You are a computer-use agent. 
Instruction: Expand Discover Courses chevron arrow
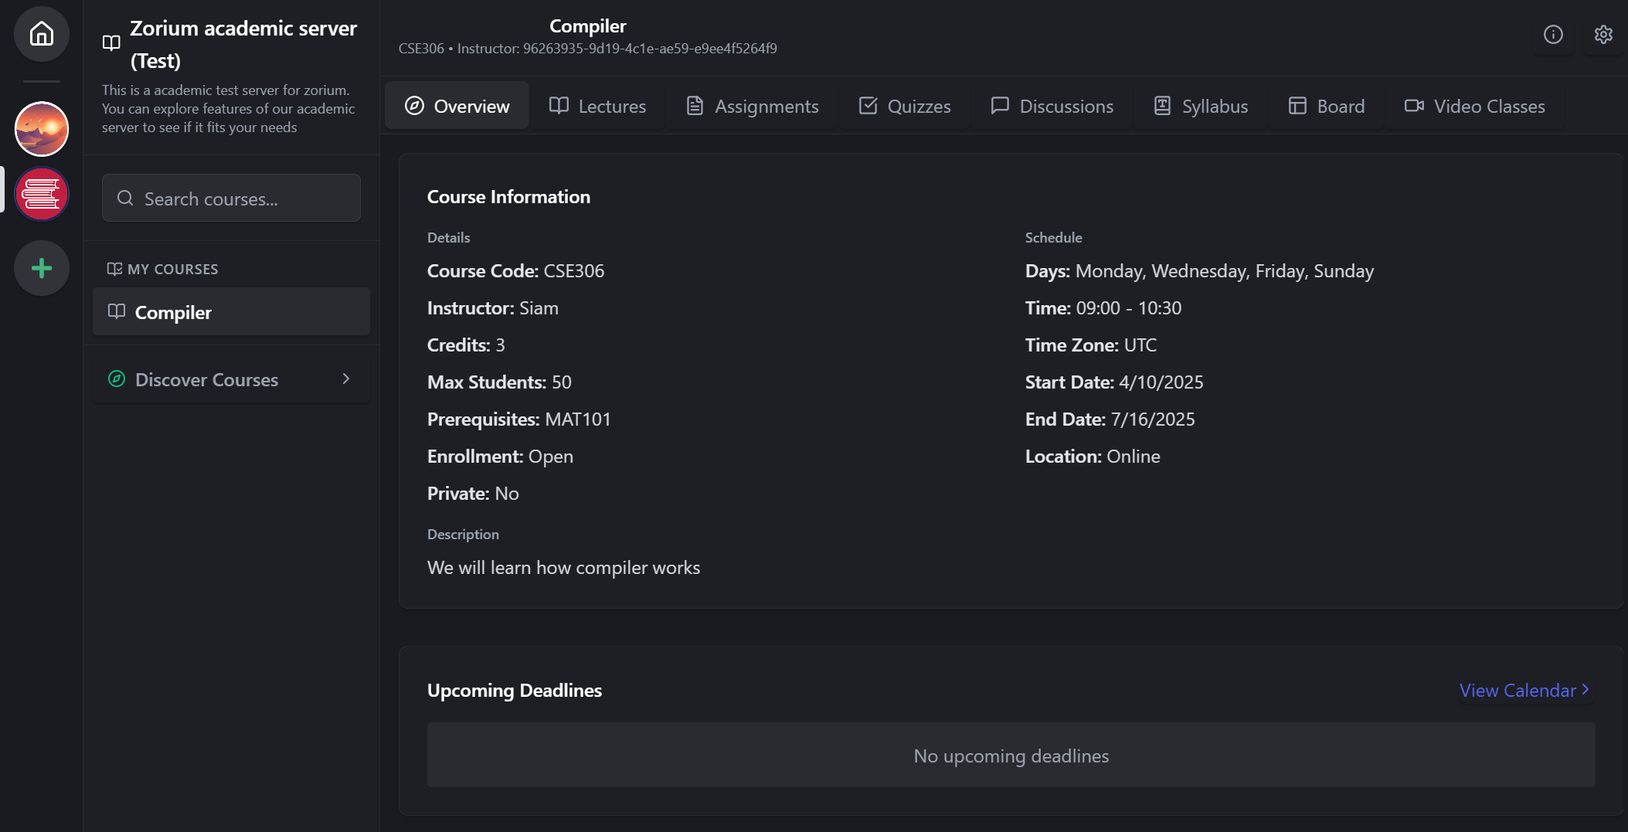[346, 379]
